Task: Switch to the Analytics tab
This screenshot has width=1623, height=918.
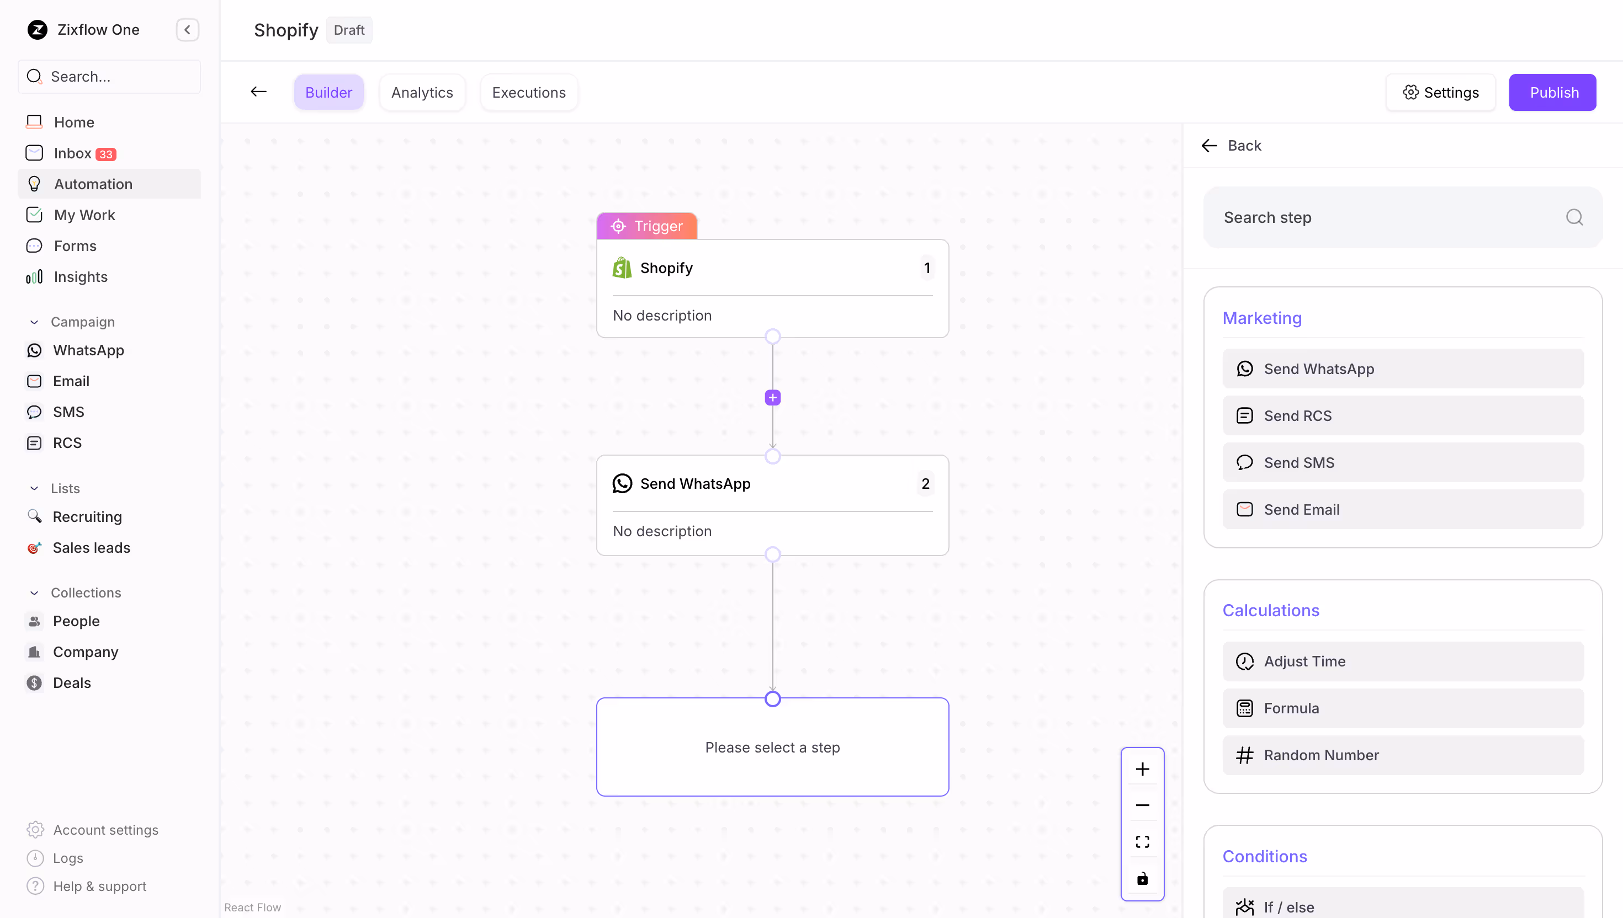Action: (x=422, y=93)
